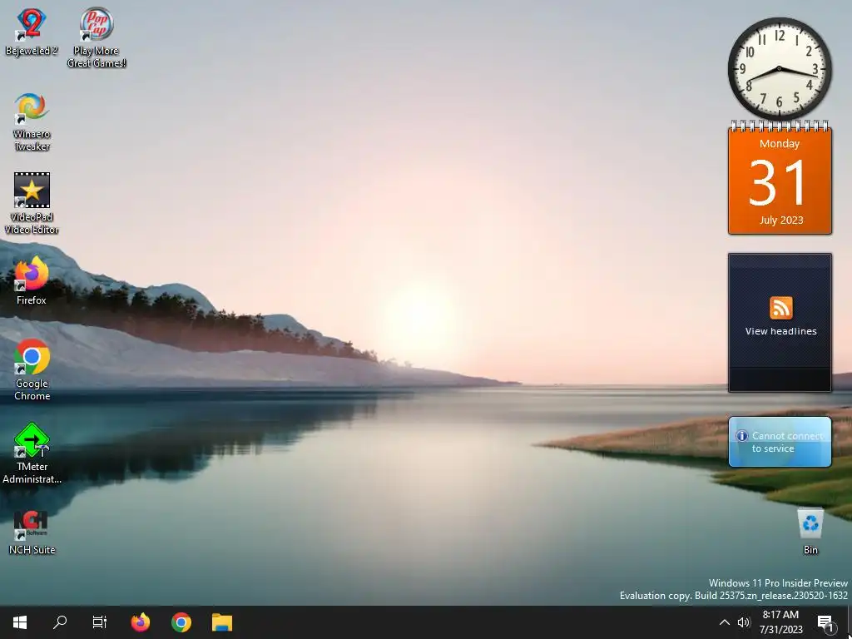Select the Recycle Bin icon
The width and height of the screenshot is (852, 639).
pos(810,531)
